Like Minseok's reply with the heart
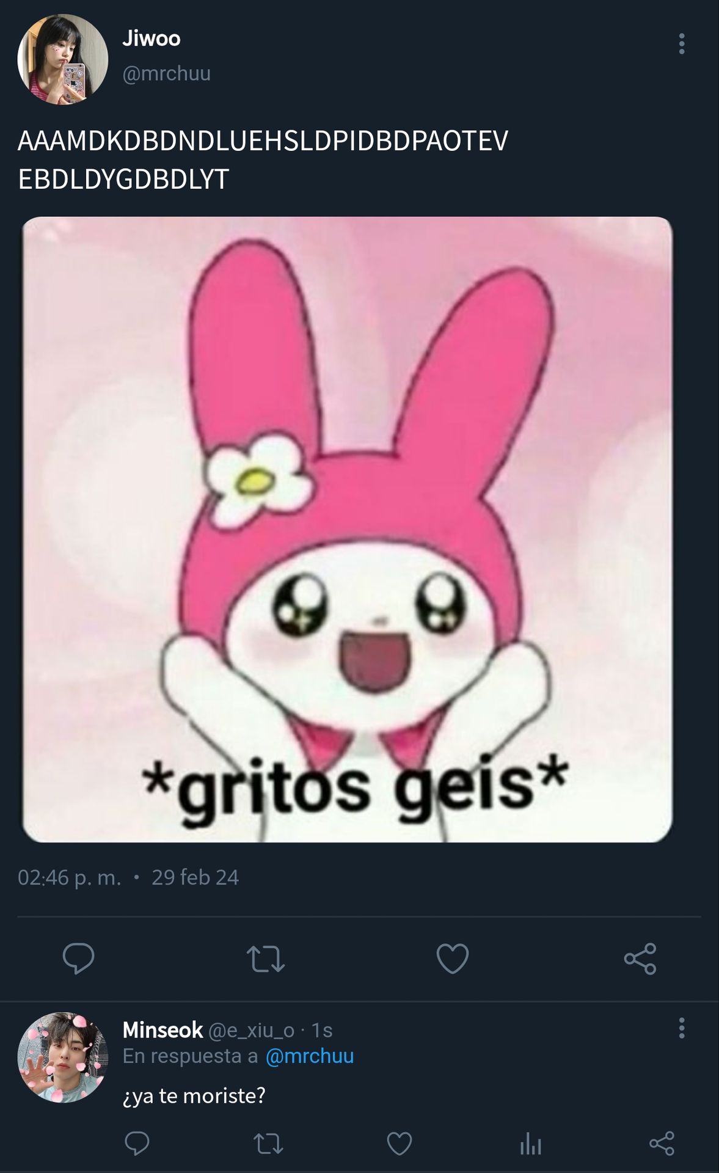The width and height of the screenshot is (719, 1173). [400, 1143]
